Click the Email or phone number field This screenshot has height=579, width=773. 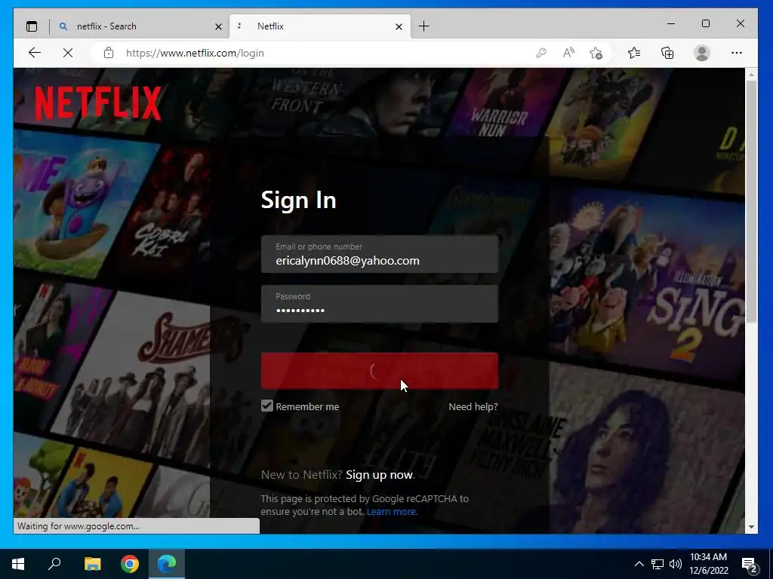pos(380,254)
